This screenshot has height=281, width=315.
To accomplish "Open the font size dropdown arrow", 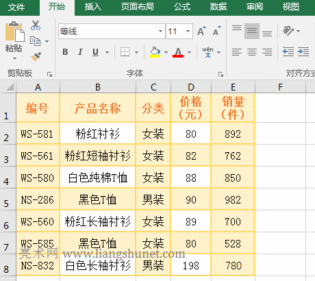I will [x=188, y=31].
